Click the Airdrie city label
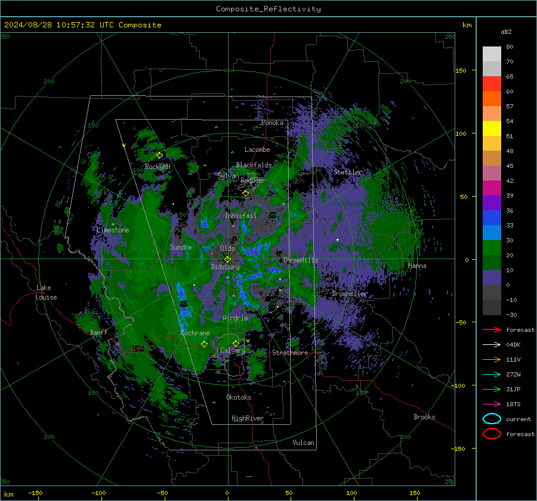The image size is (537, 501). (235, 318)
